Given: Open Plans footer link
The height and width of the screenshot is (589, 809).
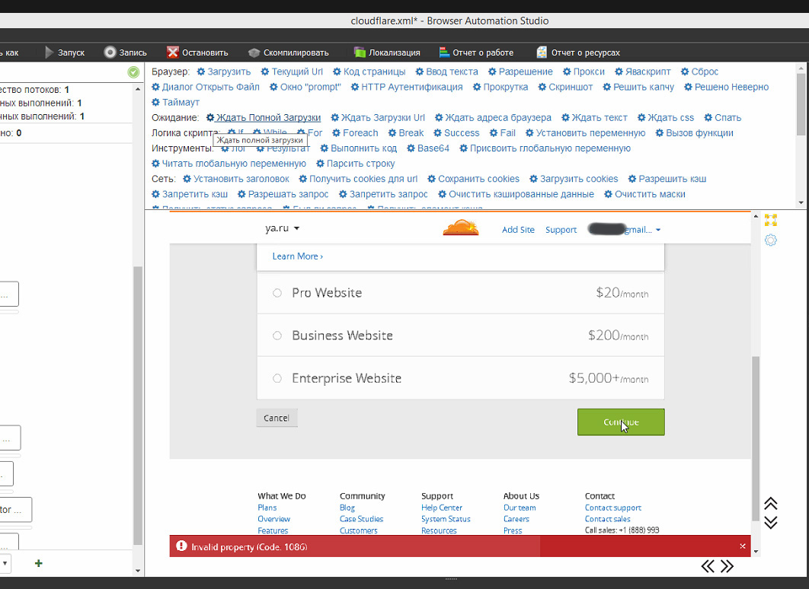Looking at the screenshot, I should (x=267, y=508).
